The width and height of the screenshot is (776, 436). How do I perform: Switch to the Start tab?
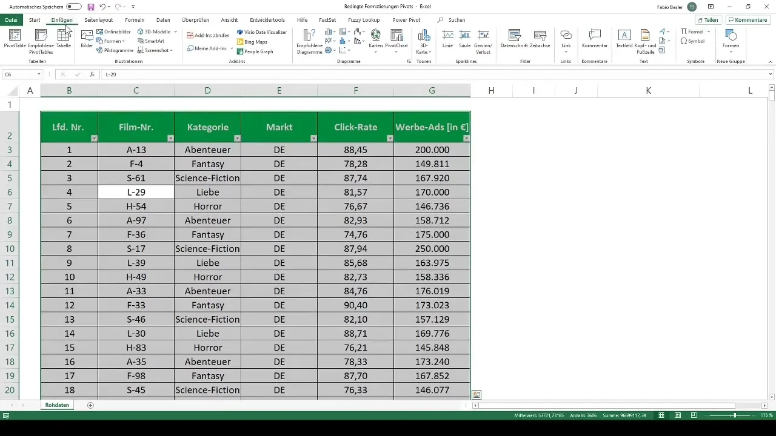[x=35, y=20]
